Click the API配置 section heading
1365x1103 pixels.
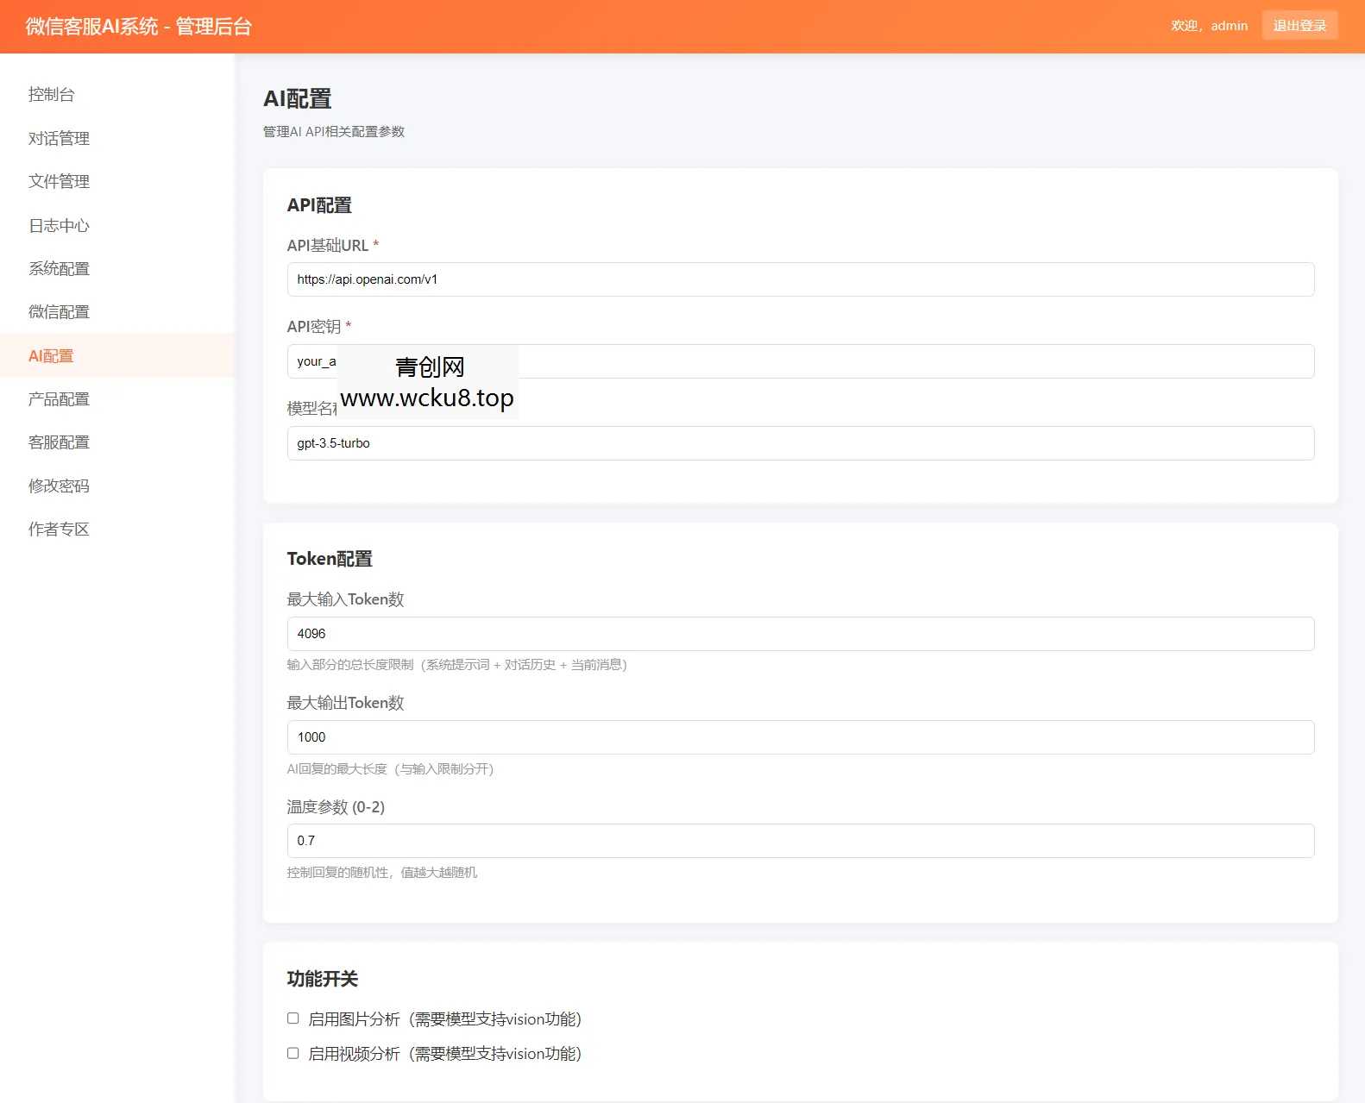tap(319, 205)
